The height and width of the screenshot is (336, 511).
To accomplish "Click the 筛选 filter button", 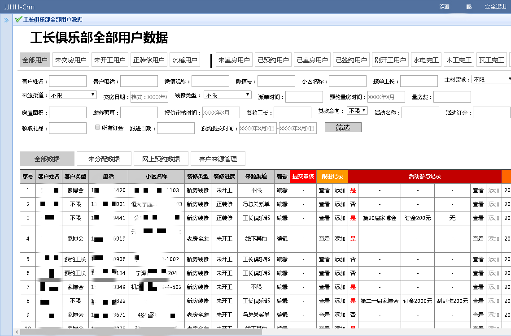I will 343,128.
